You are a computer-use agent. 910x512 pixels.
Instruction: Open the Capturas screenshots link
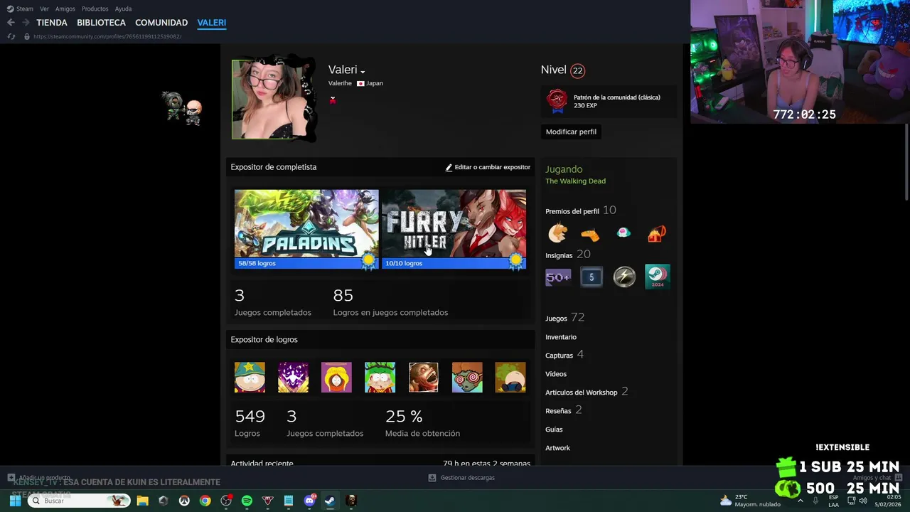(564, 355)
